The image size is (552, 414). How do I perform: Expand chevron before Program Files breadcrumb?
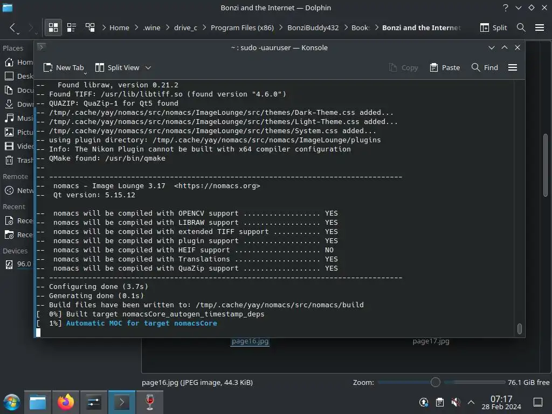pos(204,27)
